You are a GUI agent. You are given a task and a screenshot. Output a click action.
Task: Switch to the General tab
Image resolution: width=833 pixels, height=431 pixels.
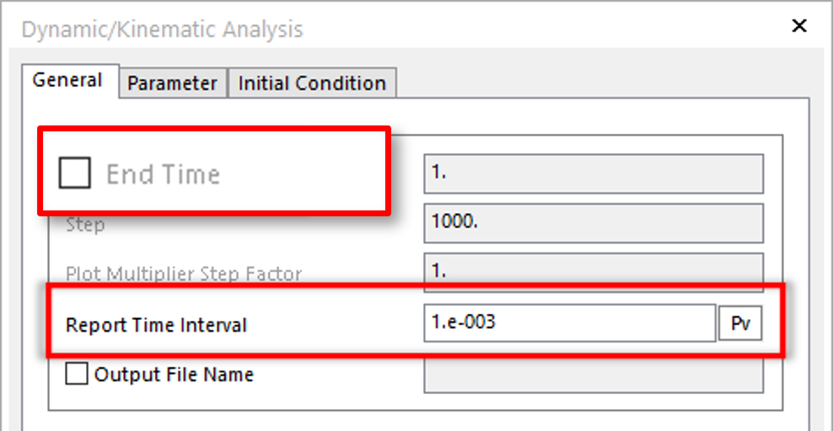(67, 81)
